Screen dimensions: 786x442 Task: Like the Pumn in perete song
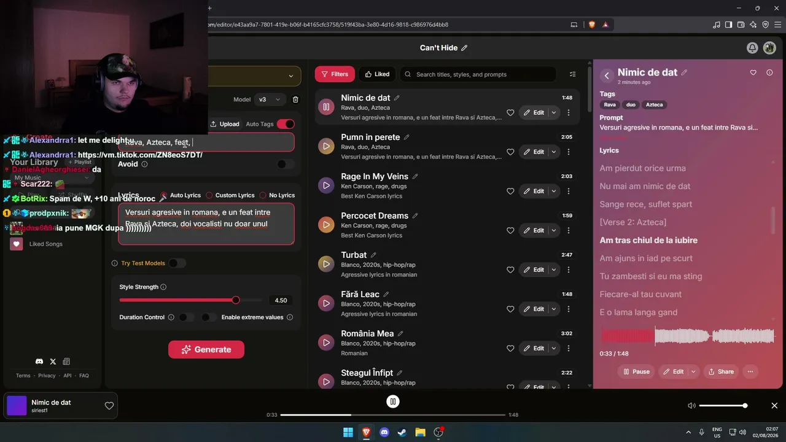[x=510, y=152]
